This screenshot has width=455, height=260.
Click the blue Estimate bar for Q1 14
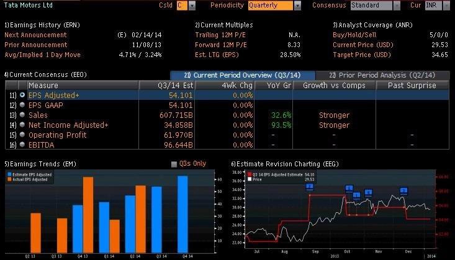tap(104, 228)
